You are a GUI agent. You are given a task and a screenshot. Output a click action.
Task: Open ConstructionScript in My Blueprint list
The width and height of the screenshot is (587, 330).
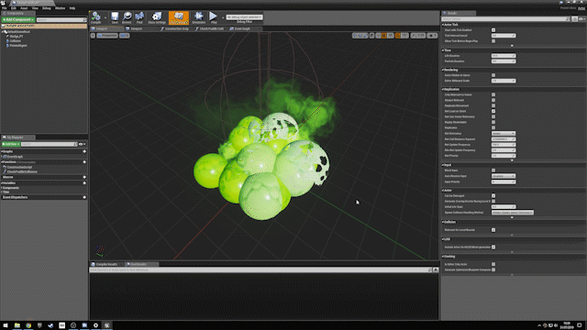tap(19, 167)
